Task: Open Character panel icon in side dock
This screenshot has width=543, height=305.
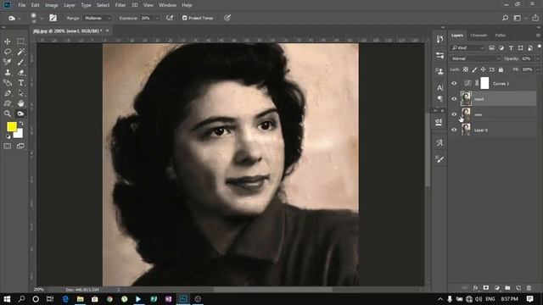Action: (x=439, y=88)
